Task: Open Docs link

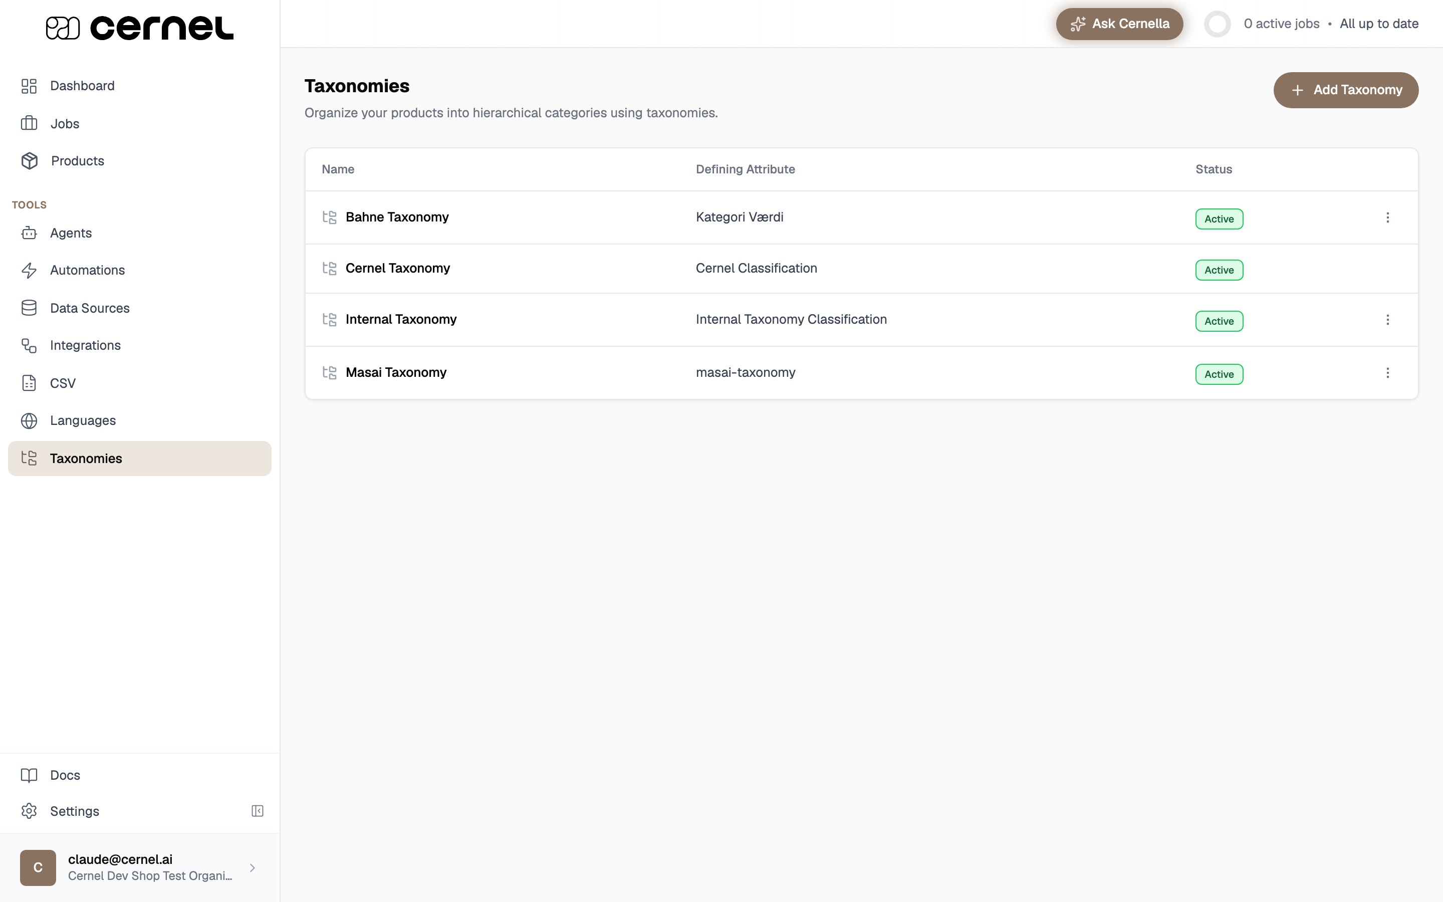Action: 139,775
